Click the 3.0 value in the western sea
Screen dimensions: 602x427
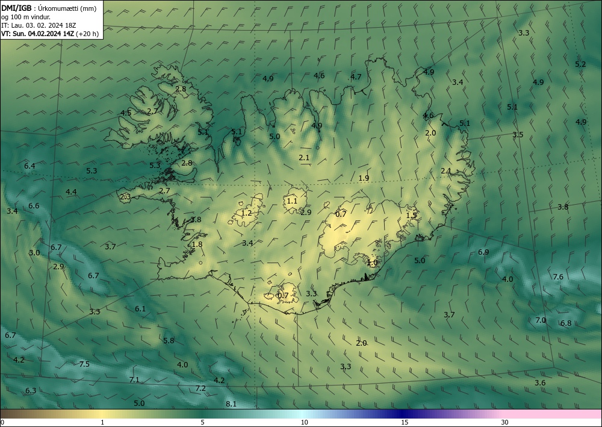tap(34, 253)
